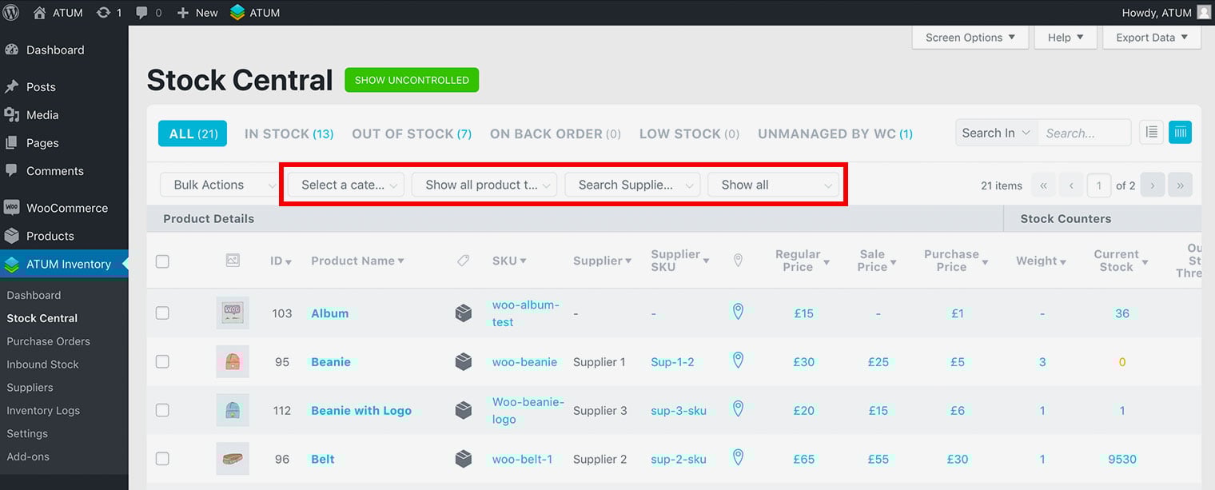Click the WordPress logo in admin bar
Image resolution: width=1215 pixels, height=490 pixels.
click(x=11, y=13)
